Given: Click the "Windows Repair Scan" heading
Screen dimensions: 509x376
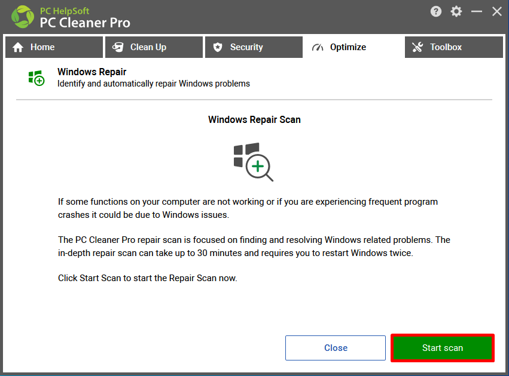Looking at the screenshot, I should (255, 120).
